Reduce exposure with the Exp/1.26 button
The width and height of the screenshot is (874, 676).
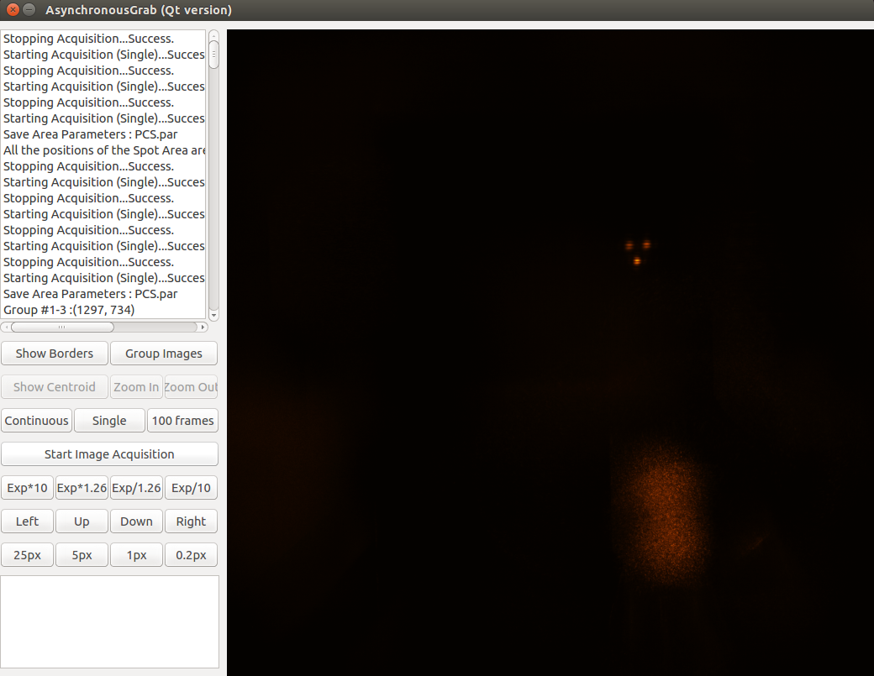[136, 488]
